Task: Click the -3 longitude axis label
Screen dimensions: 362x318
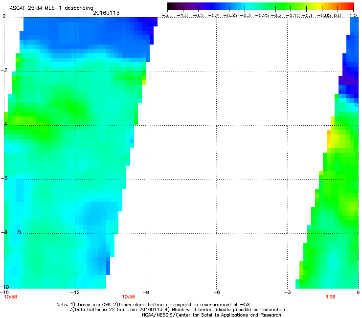Action: pyautogui.click(x=287, y=293)
